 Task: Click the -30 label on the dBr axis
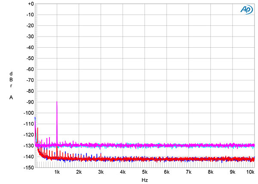(30, 37)
